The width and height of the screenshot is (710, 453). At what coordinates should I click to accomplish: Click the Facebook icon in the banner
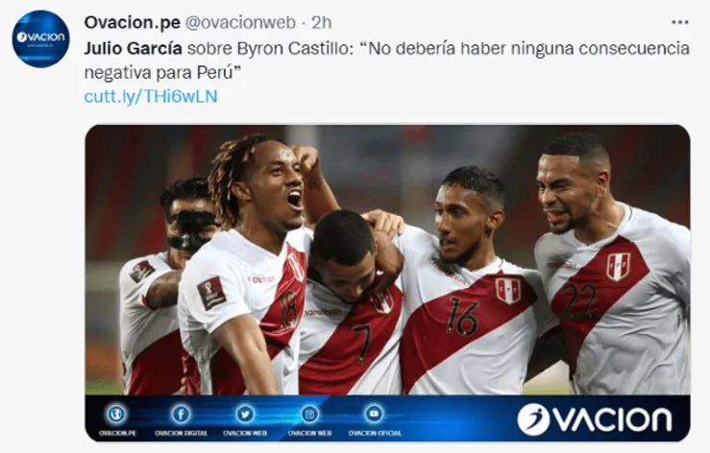click(x=181, y=414)
